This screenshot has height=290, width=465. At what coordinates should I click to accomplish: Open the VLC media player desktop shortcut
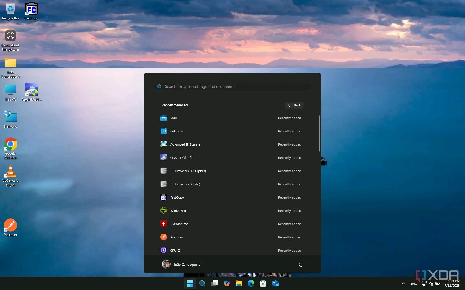[x=11, y=175]
